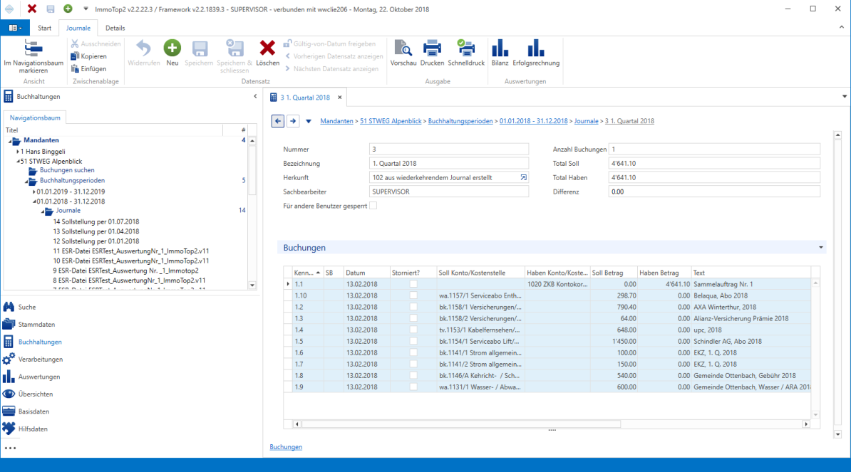This screenshot has width=851, height=472.
Task: Click the red Löschen delete icon
Action: pos(267,48)
